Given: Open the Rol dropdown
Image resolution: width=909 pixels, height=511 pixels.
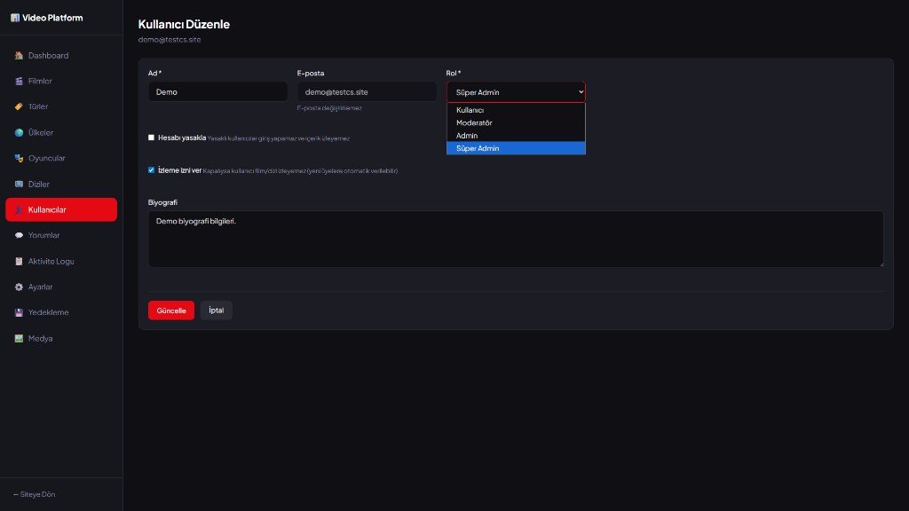Looking at the screenshot, I should pos(515,91).
